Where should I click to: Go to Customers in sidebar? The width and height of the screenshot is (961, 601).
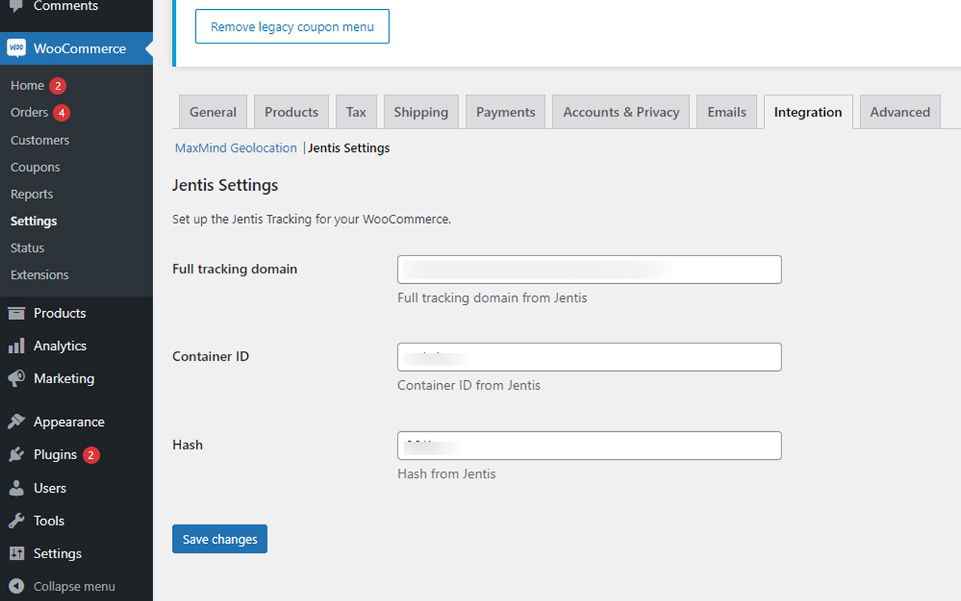[x=40, y=140]
